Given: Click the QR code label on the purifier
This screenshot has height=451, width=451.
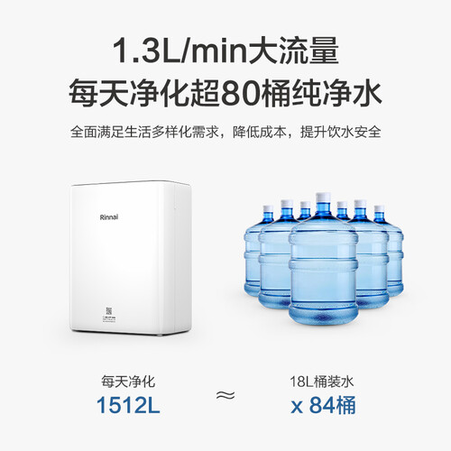Looking at the screenshot, I should [109, 315].
